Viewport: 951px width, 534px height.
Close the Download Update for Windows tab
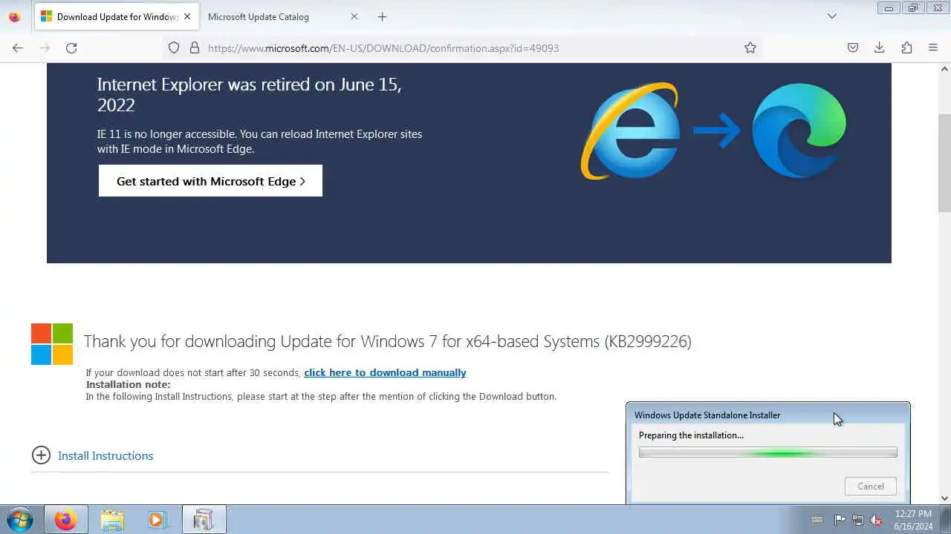pyautogui.click(x=187, y=16)
